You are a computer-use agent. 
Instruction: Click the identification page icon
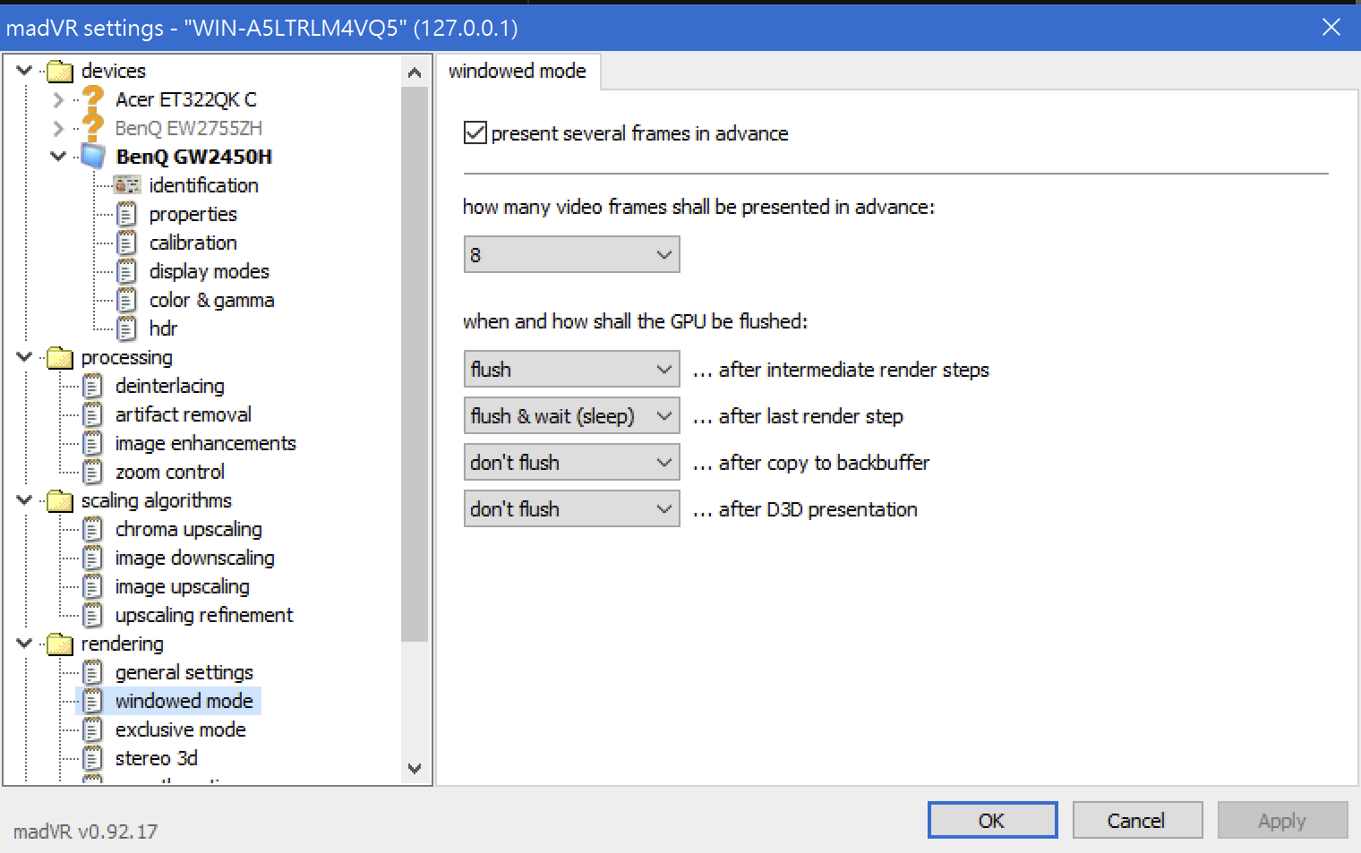pos(127,185)
